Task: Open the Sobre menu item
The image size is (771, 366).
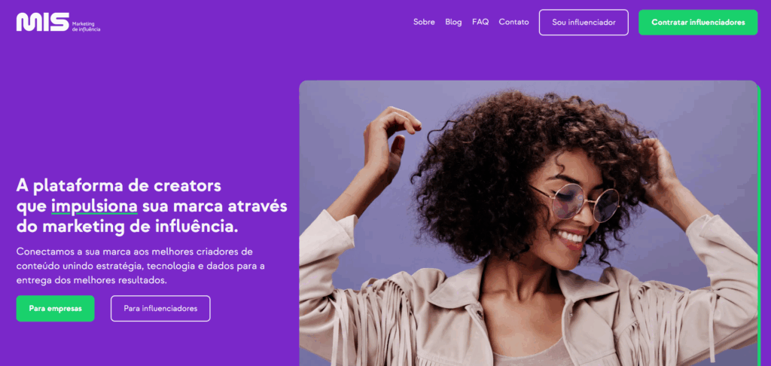Action: (x=424, y=22)
